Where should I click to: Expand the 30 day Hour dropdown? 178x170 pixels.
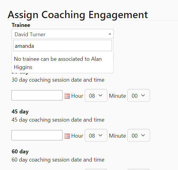(x=96, y=96)
